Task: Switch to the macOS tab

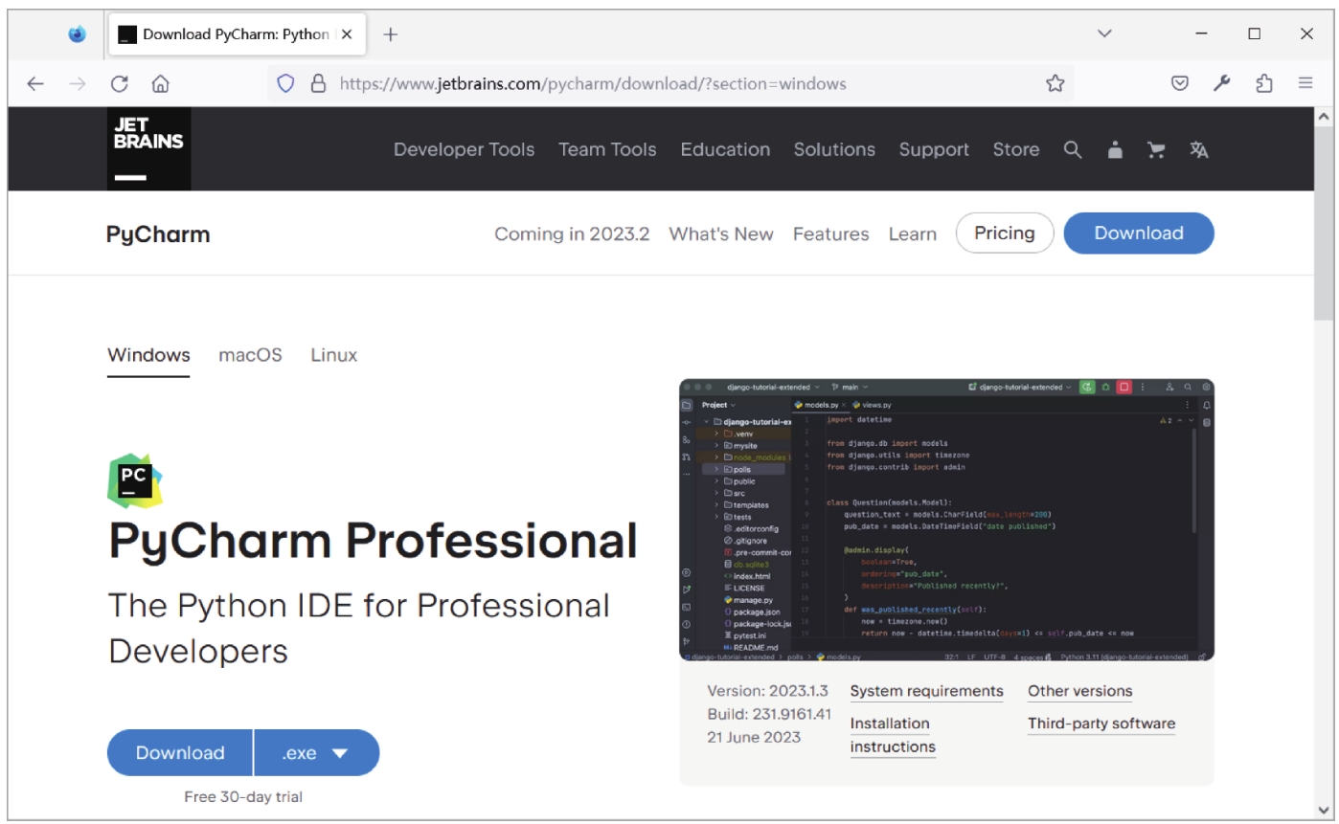Action: (x=250, y=355)
